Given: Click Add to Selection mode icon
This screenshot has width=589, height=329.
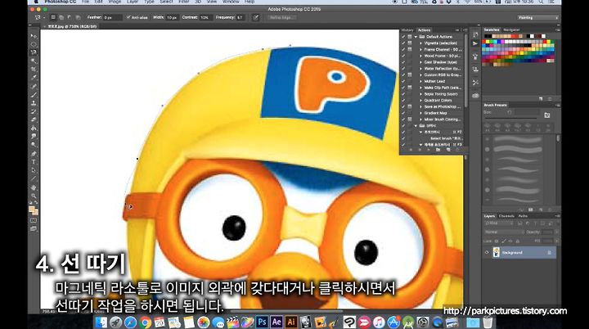Looking at the screenshot, I should click(61, 17).
